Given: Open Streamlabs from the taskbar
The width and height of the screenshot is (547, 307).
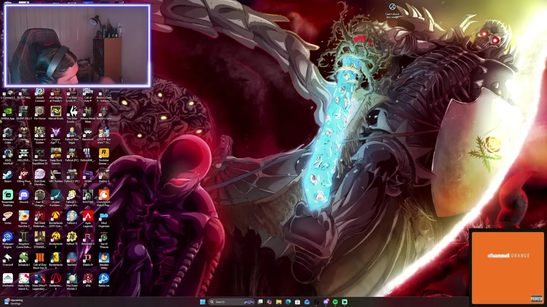Looking at the screenshot, I should [x=344, y=302].
